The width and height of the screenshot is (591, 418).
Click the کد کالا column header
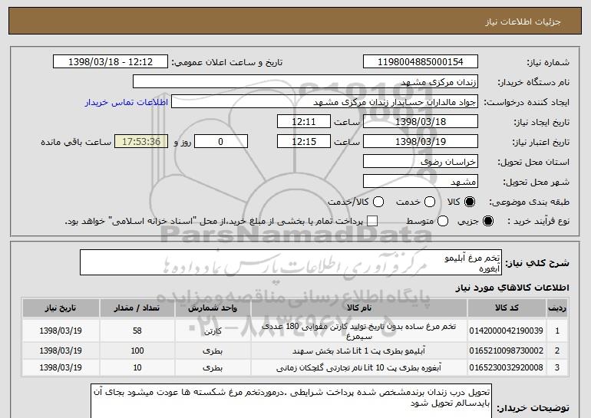(507, 308)
